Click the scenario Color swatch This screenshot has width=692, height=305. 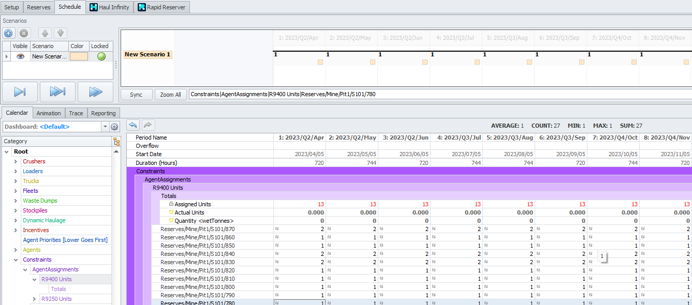point(79,56)
